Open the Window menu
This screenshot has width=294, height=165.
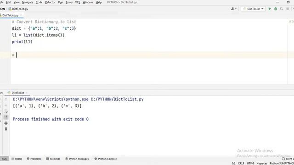[x=88, y=2]
